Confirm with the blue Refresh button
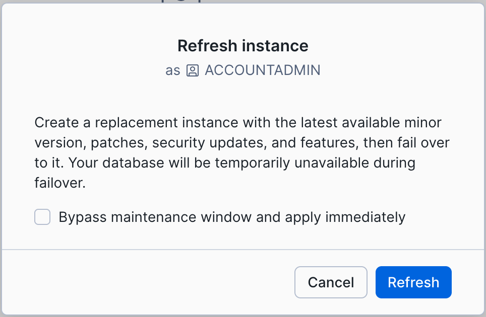Image resolution: width=486 pixels, height=317 pixels. pos(413,282)
